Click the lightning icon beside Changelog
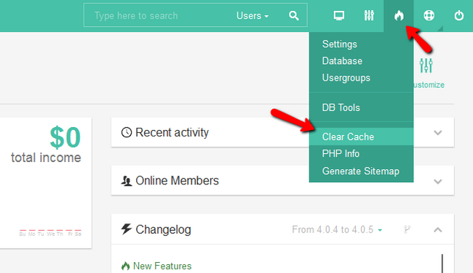Screen dimensions: 473x273 (x=127, y=229)
